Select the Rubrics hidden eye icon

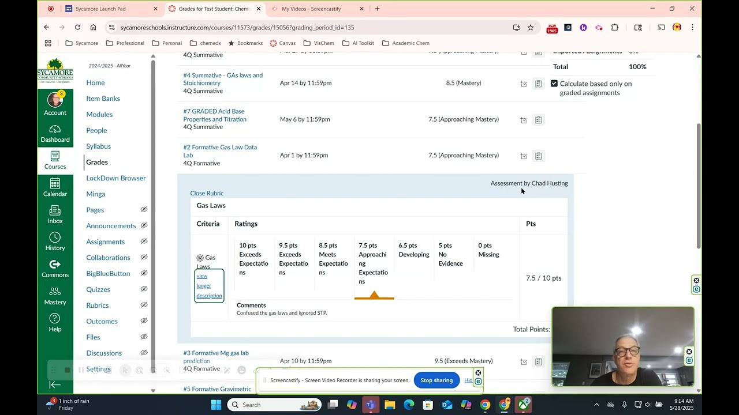pyautogui.click(x=144, y=305)
